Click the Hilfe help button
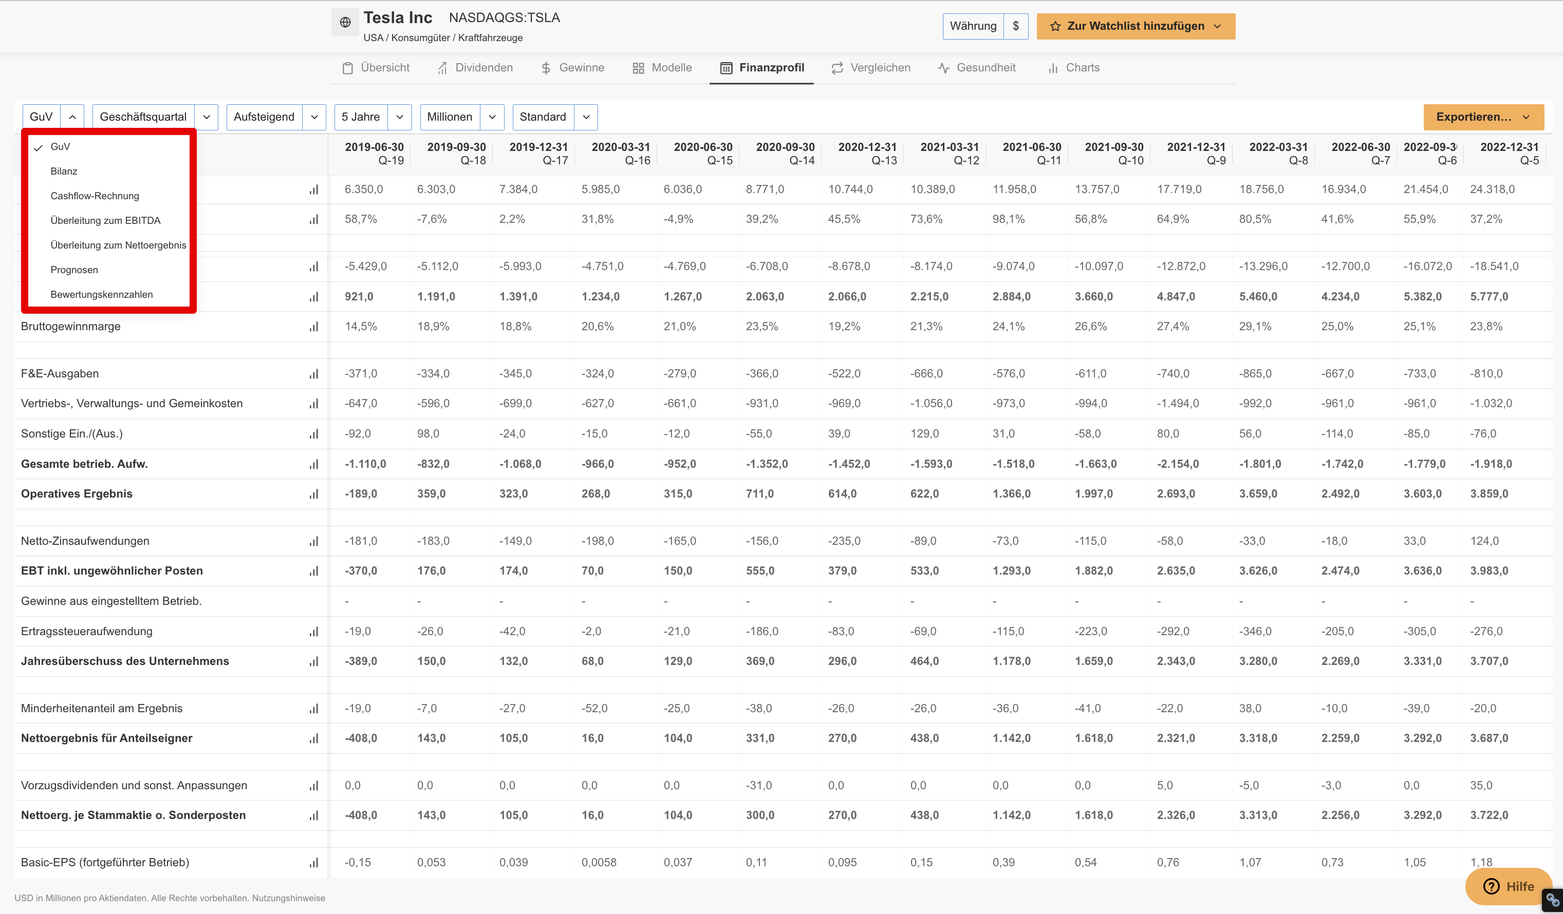The height and width of the screenshot is (914, 1563). click(x=1509, y=887)
